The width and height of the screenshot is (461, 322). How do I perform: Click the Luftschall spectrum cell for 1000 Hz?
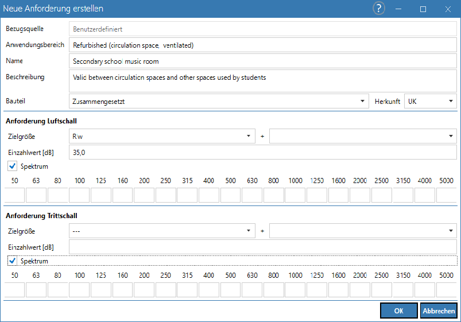[x=295, y=195]
